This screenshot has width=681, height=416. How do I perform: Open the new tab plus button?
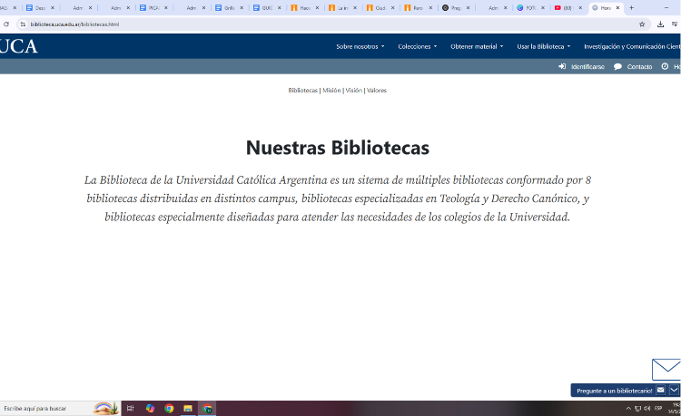pos(631,8)
